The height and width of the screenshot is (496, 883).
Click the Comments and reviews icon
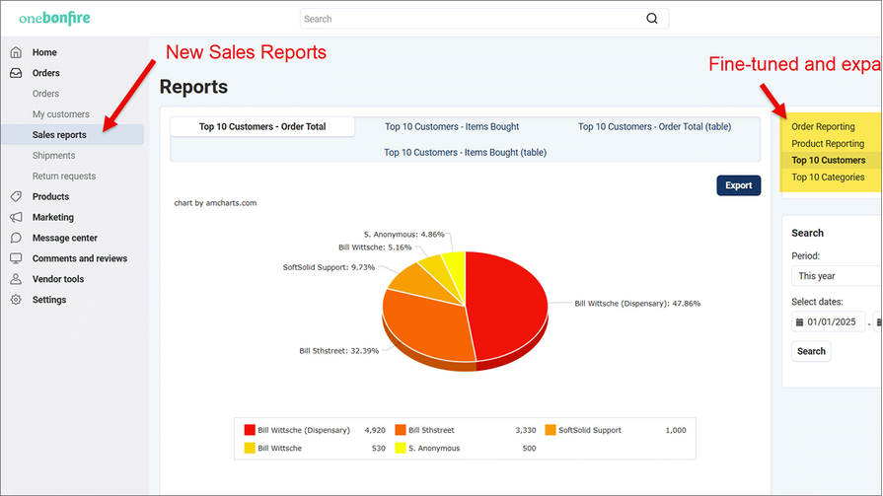pos(16,258)
